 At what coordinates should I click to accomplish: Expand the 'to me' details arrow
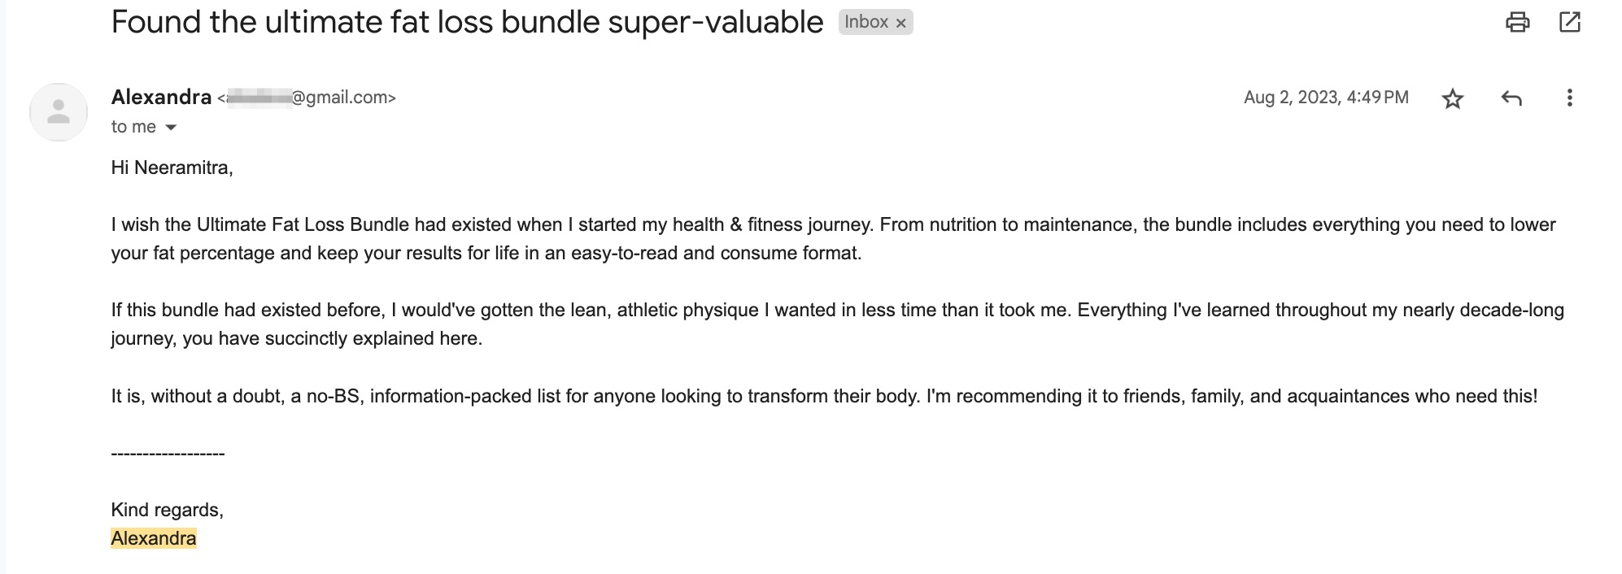(x=171, y=128)
